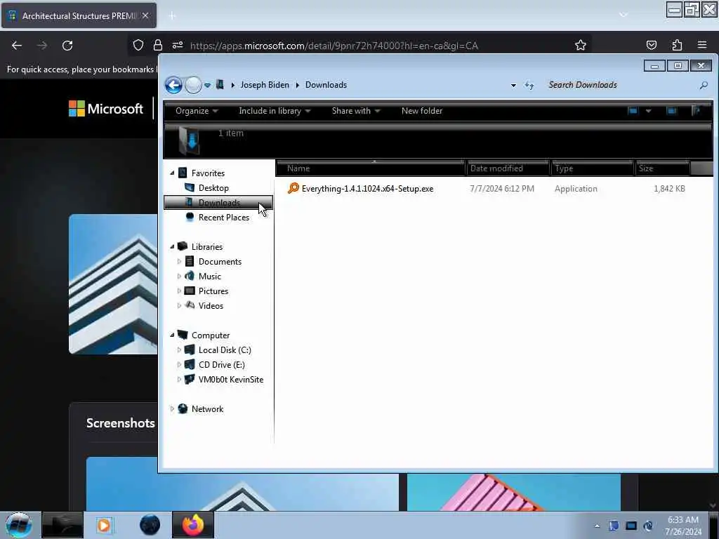Screen dimensions: 719x539
Task: Click the search magnifier icon in Explorer
Action: (704, 85)
